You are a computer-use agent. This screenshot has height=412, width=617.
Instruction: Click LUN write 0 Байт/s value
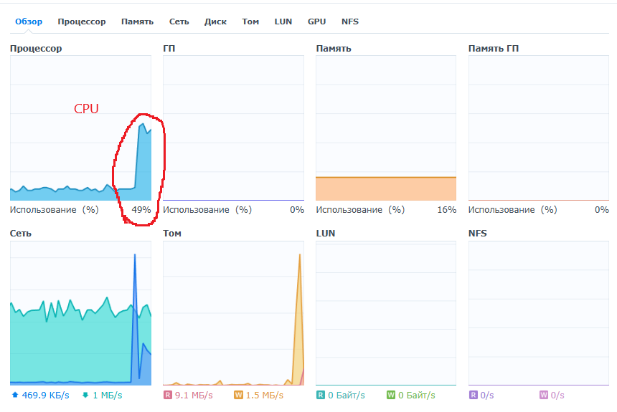[417, 395]
